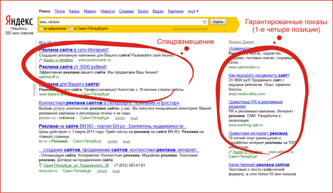Viewport: 333px width, 193px height.
Task: Open the 'расширенный поиск' link
Action: tap(190, 29)
